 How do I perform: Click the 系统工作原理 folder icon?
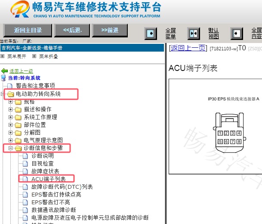[x=18, y=117]
